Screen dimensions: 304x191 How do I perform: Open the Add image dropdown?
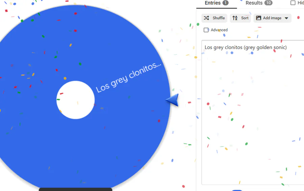coord(272,18)
